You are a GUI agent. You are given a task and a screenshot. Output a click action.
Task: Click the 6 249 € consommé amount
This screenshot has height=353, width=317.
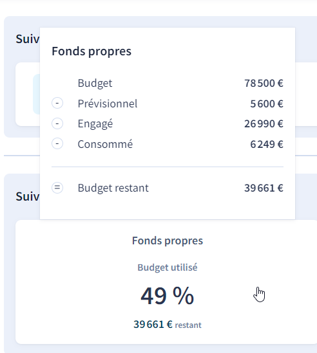[x=267, y=144]
